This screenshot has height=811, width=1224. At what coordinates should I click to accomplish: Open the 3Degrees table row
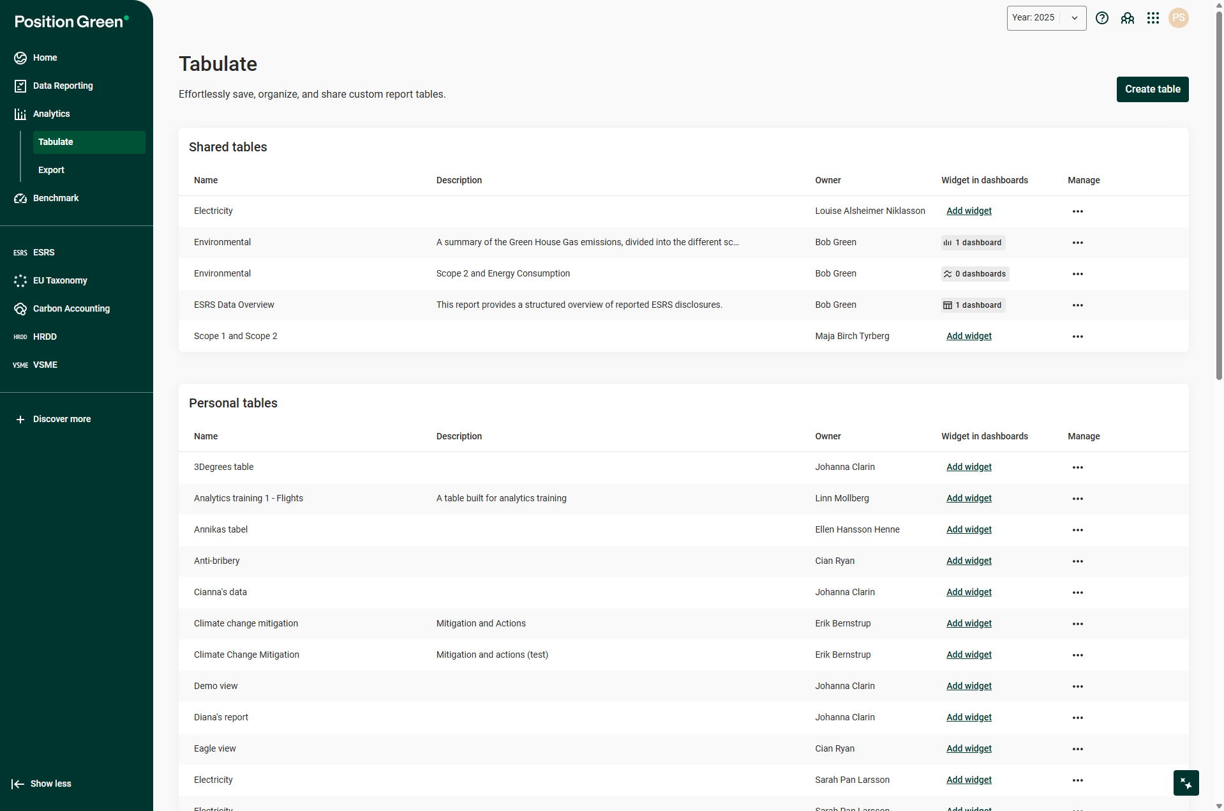click(223, 467)
